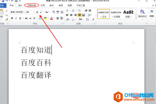This screenshot has height=104, width=156.
Task: Open the font name dropdown
Action: pyautogui.click(x=24, y=12)
